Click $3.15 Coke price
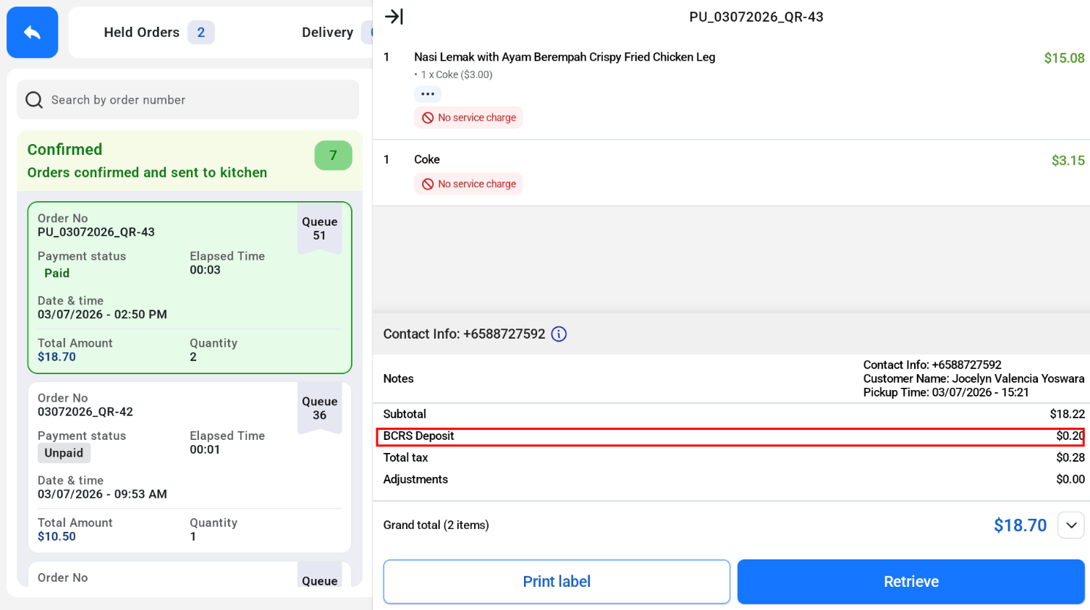Screen dimensions: 1090x610 point(1068,161)
